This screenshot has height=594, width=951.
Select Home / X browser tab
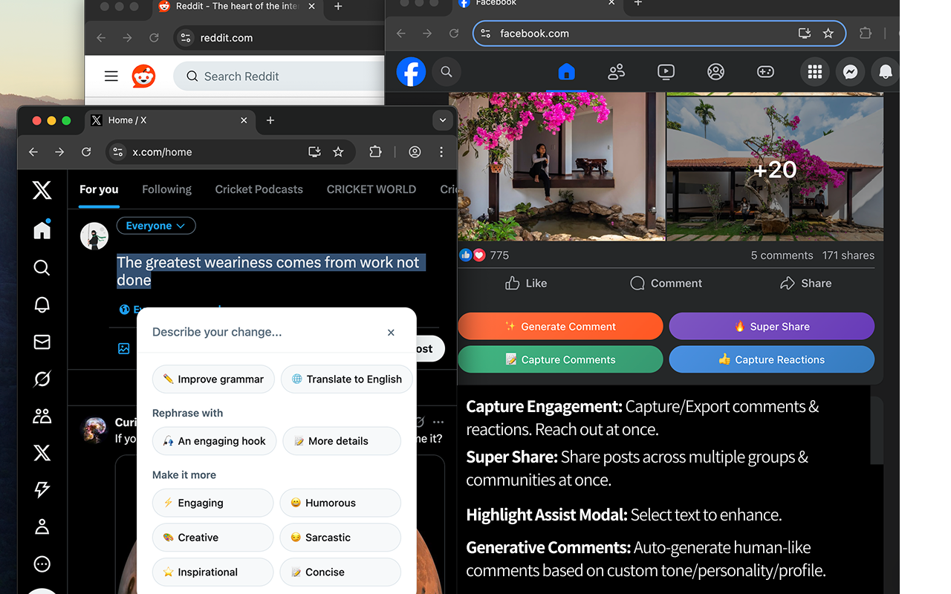tap(171, 120)
